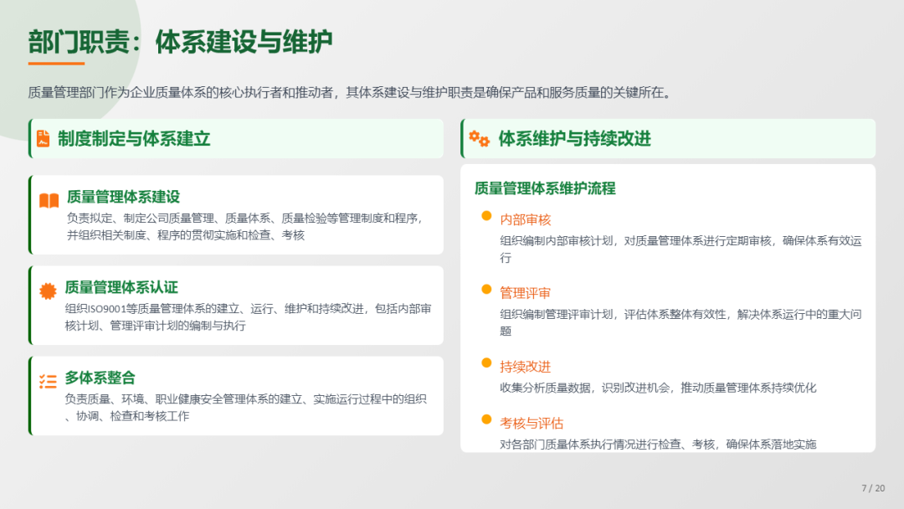Screen dimensions: 904x509
Task: Click the orange 考核与评估 step label
Action: [x=532, y=423]
